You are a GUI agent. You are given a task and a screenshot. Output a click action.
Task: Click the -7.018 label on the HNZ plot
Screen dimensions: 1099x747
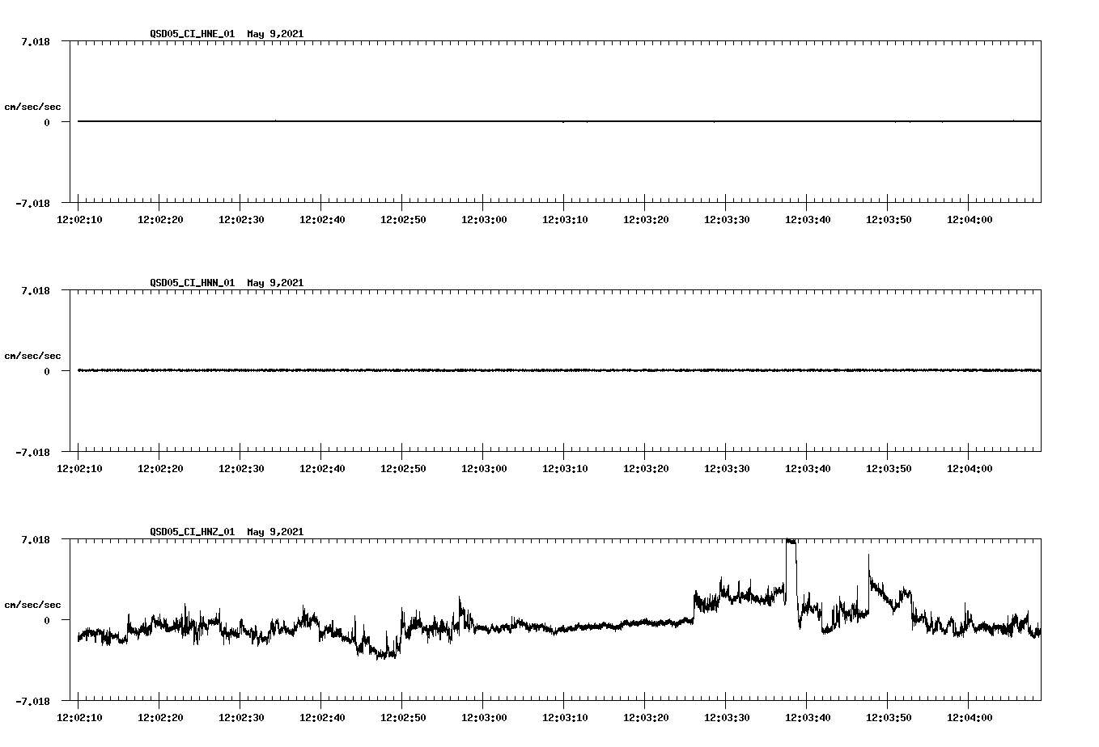pos(32,703)
